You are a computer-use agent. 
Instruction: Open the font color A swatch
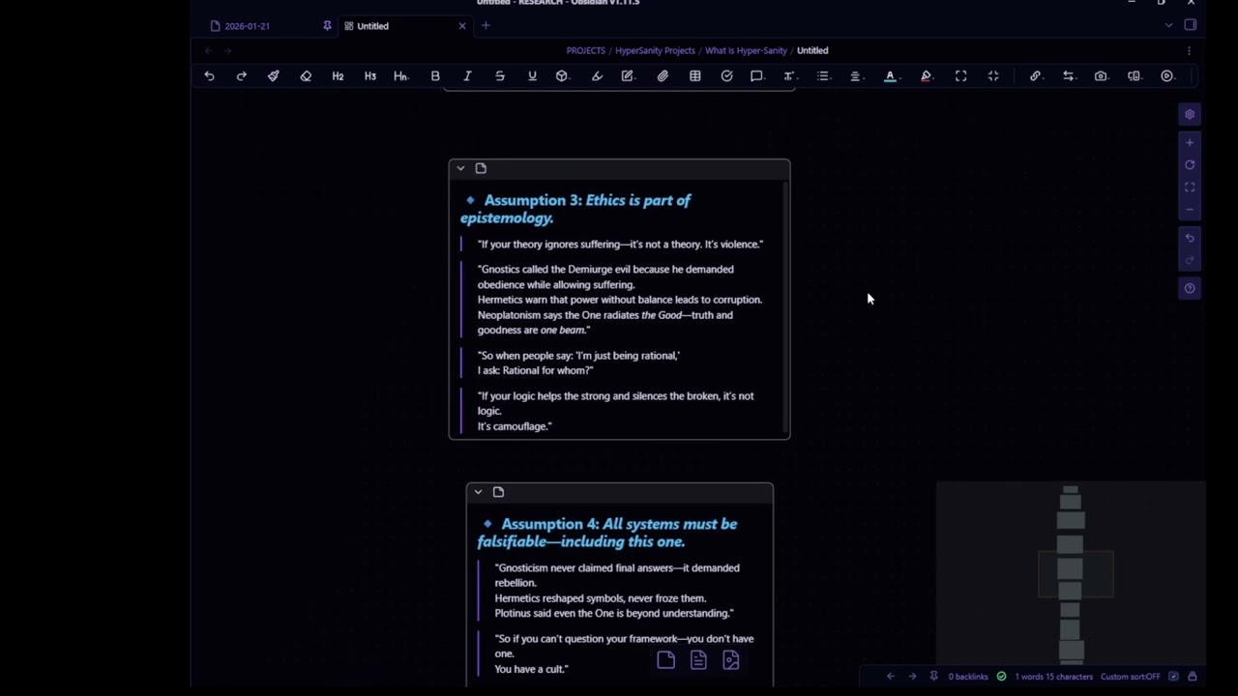coord(891,76)
